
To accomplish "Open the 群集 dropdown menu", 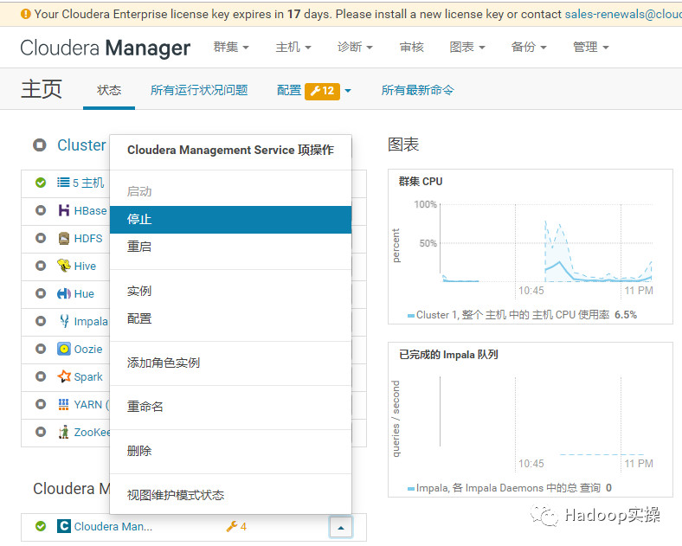I will (x=231, y=47).
